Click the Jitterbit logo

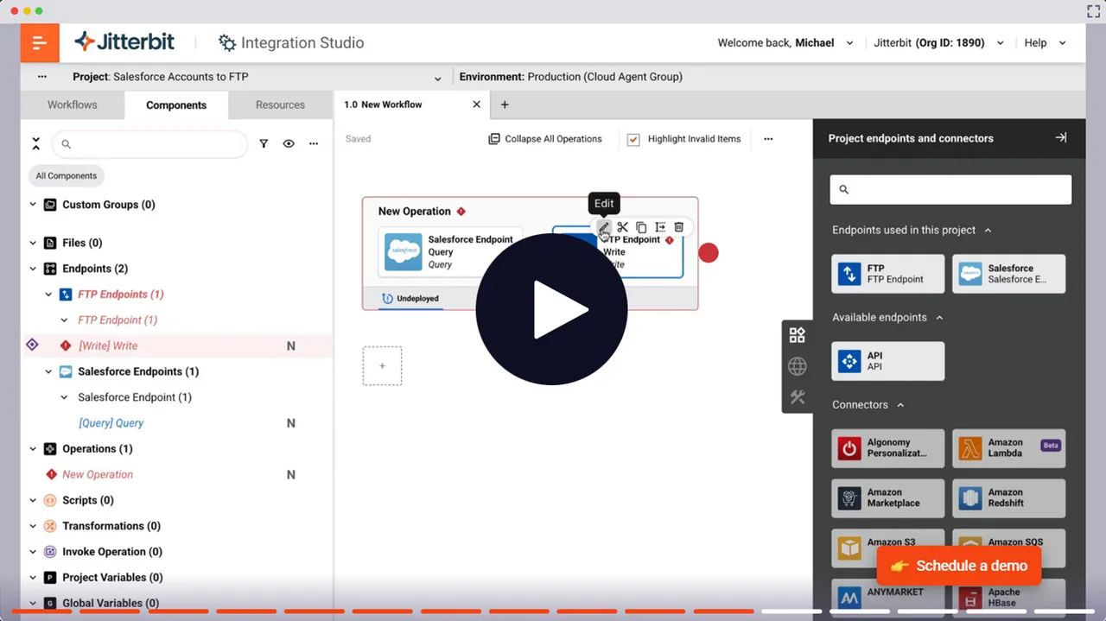click(x=124, y=42)
